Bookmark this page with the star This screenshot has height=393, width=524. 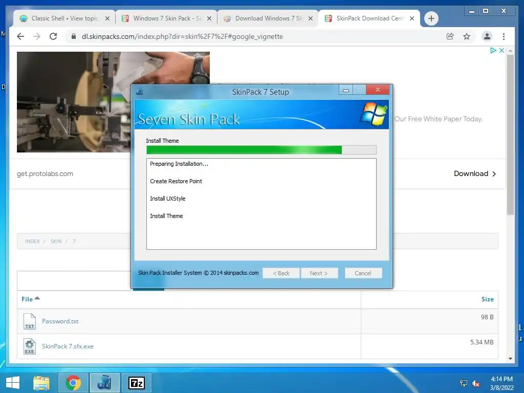[x=467, y=36]
